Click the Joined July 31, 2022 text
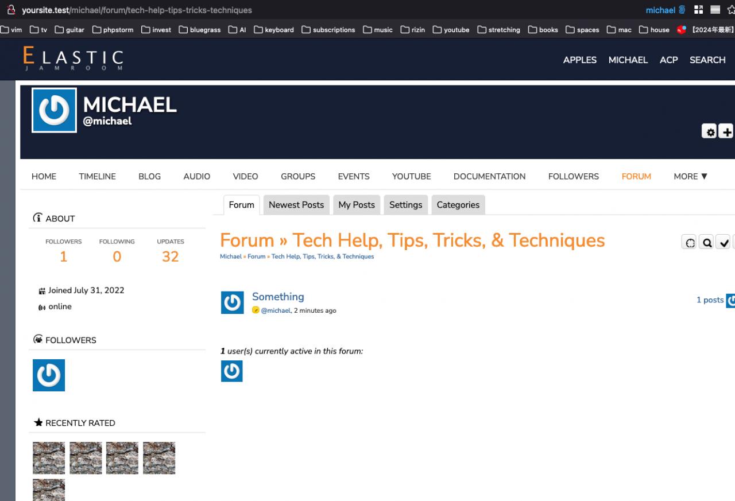Screen dimensions: 735x501 tap(86, 290)
